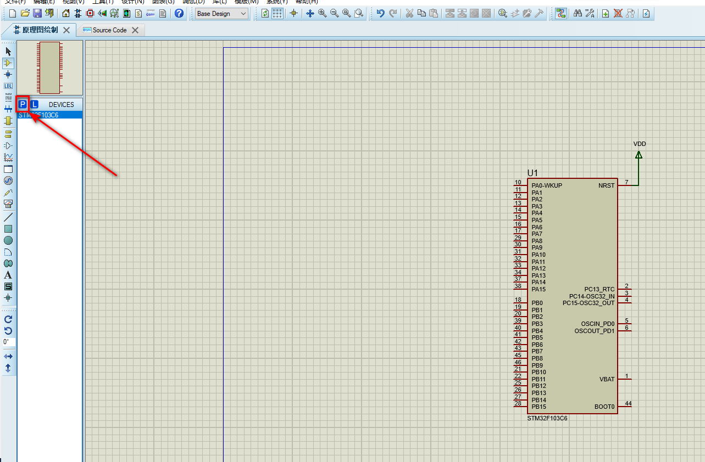Screen dimensions: 705x462
Task: Click the Electrical Rules Check icon
Action: pyautogui.click(x=646, y=13)
